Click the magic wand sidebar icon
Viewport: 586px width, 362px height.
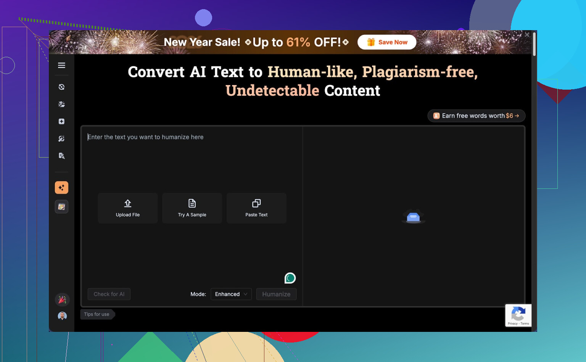tap(61, 138)
